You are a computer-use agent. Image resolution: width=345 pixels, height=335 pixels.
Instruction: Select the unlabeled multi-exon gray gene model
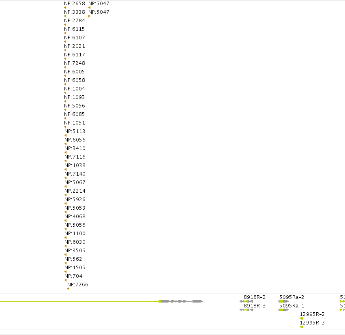tap(181, 301)
